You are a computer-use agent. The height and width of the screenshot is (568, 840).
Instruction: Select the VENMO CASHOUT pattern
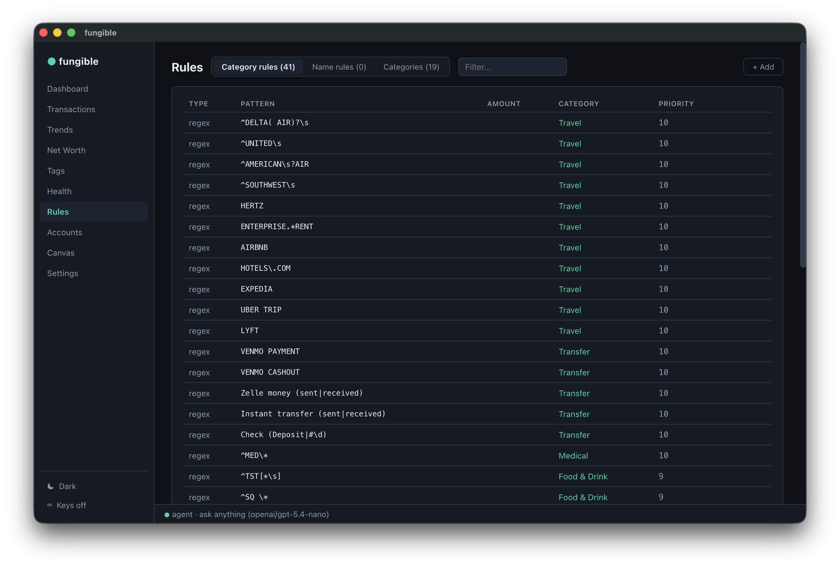270,372
